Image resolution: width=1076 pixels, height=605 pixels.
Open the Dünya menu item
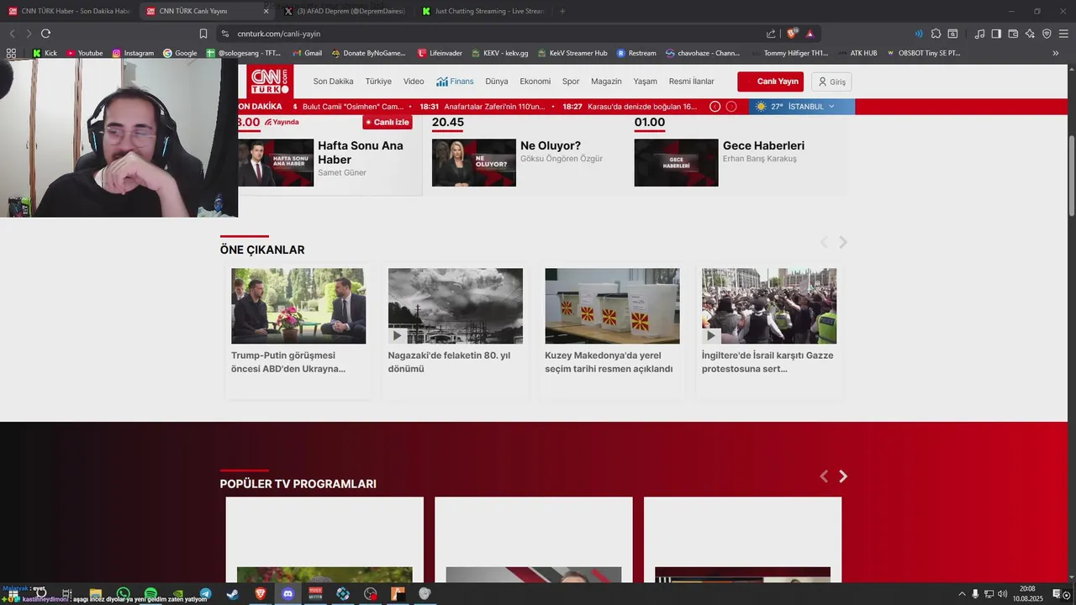tap(497, 82)
